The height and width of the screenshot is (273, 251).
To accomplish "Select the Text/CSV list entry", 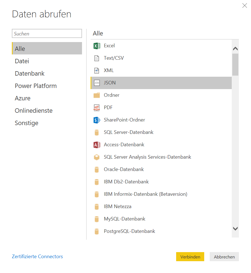I will [161, 58].
